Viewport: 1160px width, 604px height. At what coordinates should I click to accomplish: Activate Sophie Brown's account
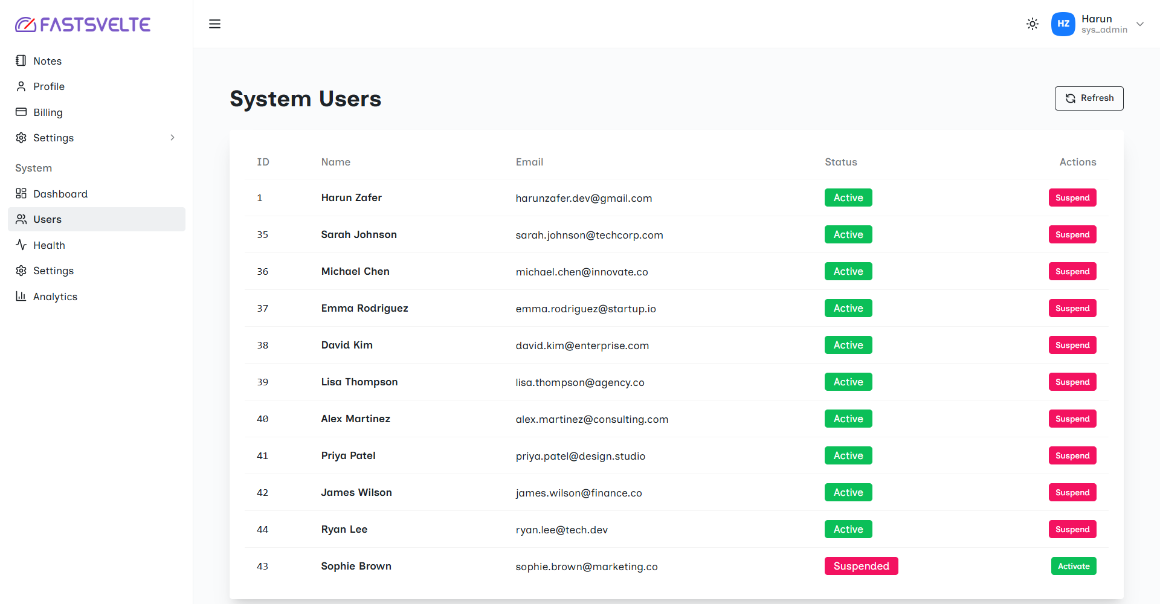[x=1073, y=566]
